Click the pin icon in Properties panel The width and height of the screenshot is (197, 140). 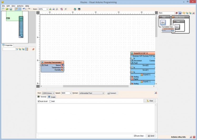[x=33, y=49]
